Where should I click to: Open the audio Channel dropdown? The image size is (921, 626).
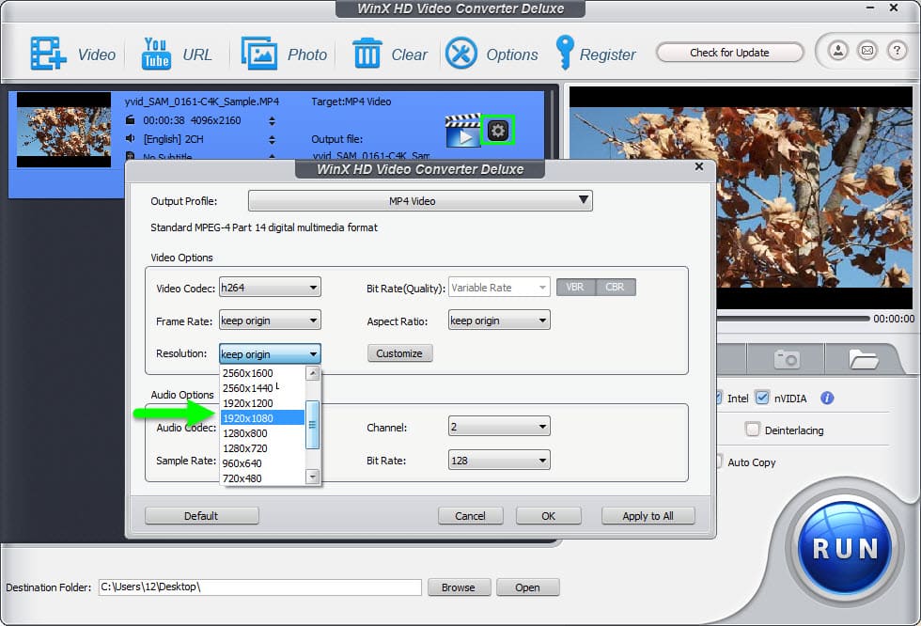pos(499,427)
